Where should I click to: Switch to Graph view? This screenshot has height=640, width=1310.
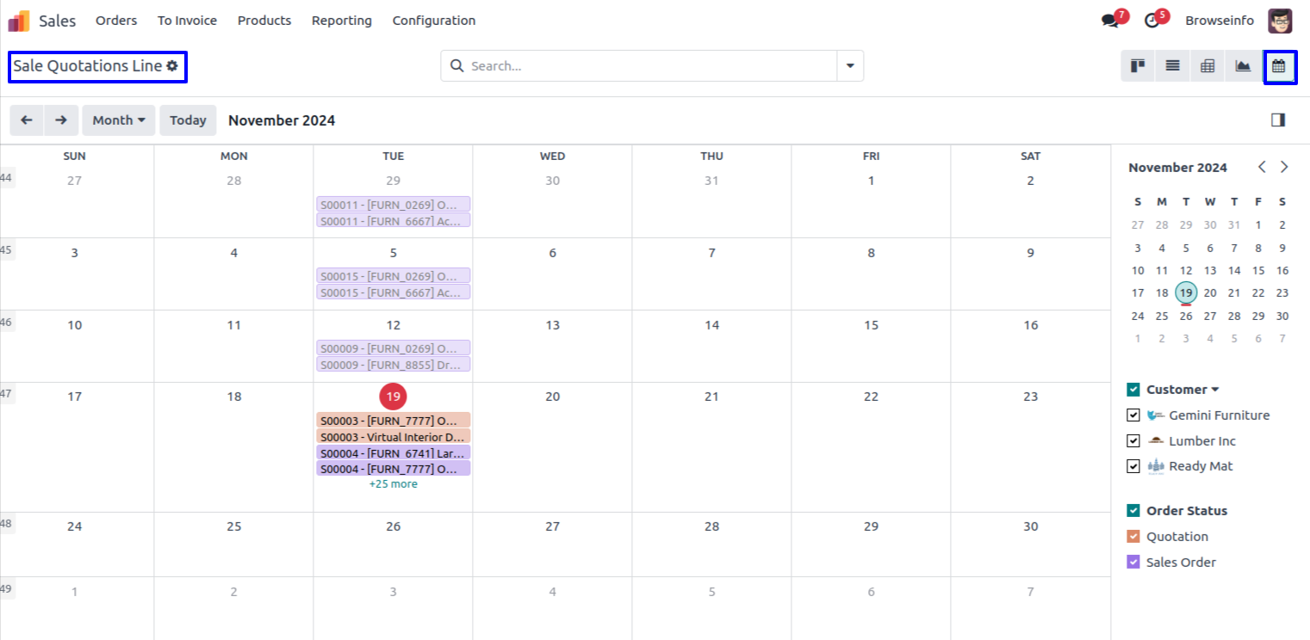[1243, 66]
